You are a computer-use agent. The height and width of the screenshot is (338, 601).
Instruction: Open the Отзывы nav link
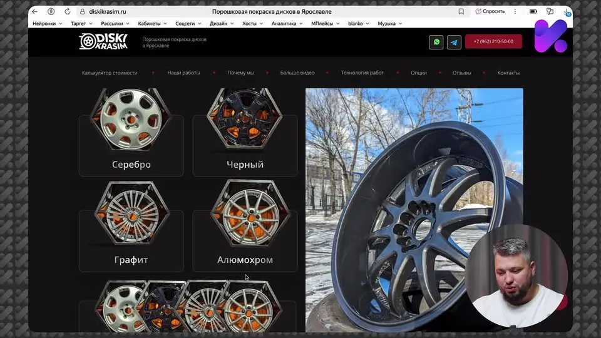(x=461, y=73)
